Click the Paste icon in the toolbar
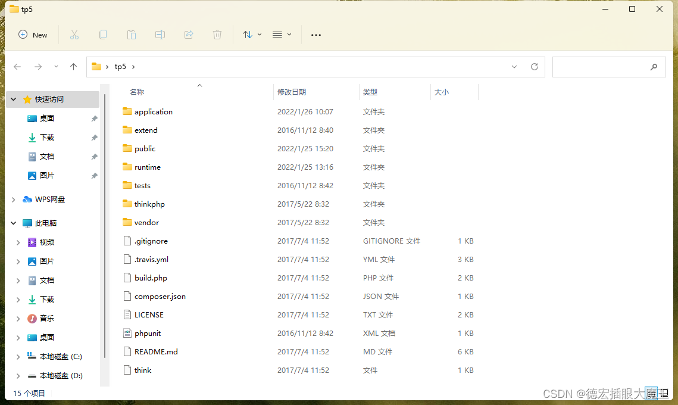 click(132, 35)
